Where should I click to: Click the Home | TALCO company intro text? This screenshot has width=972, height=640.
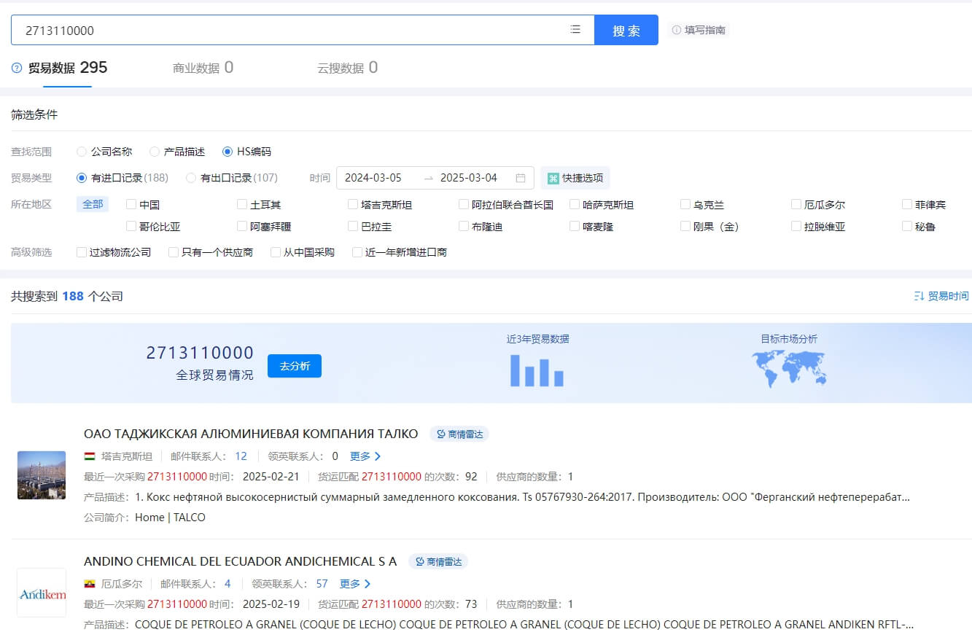click(x=170, y=518)
